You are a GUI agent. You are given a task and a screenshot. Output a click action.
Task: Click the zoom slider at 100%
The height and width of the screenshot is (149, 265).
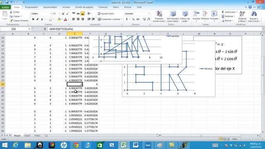pos(251,139)
